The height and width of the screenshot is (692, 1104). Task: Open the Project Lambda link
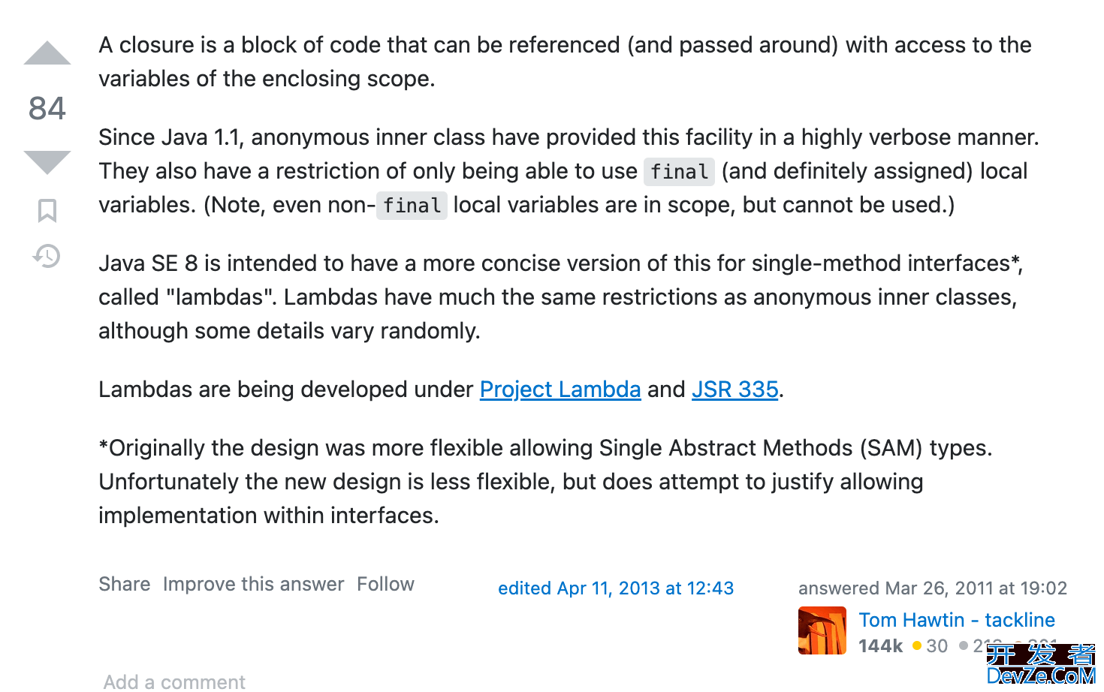click(560, 390)
